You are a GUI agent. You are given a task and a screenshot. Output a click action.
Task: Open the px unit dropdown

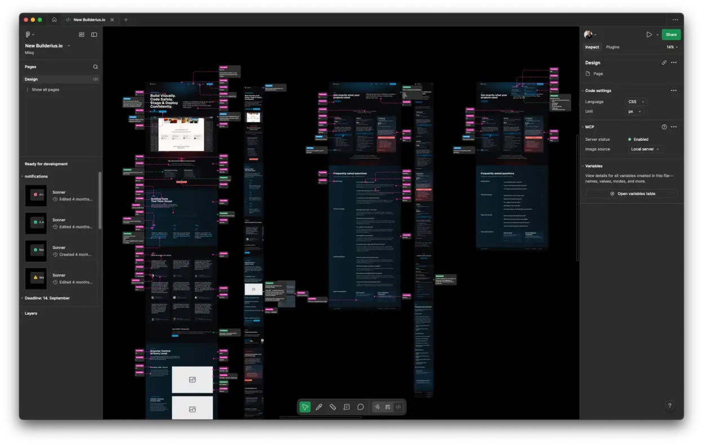[634, 112]
